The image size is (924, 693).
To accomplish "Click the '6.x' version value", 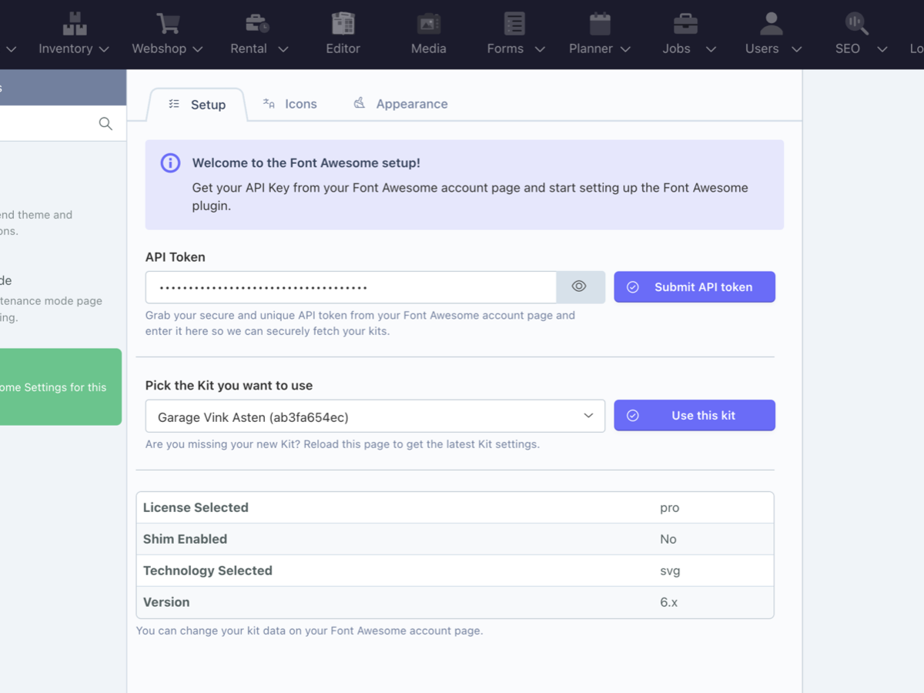I will pos(668,602).
